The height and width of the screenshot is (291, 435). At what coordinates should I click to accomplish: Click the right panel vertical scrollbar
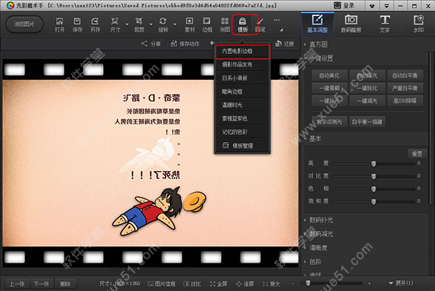pyautogui.click(x=431, y=128)
